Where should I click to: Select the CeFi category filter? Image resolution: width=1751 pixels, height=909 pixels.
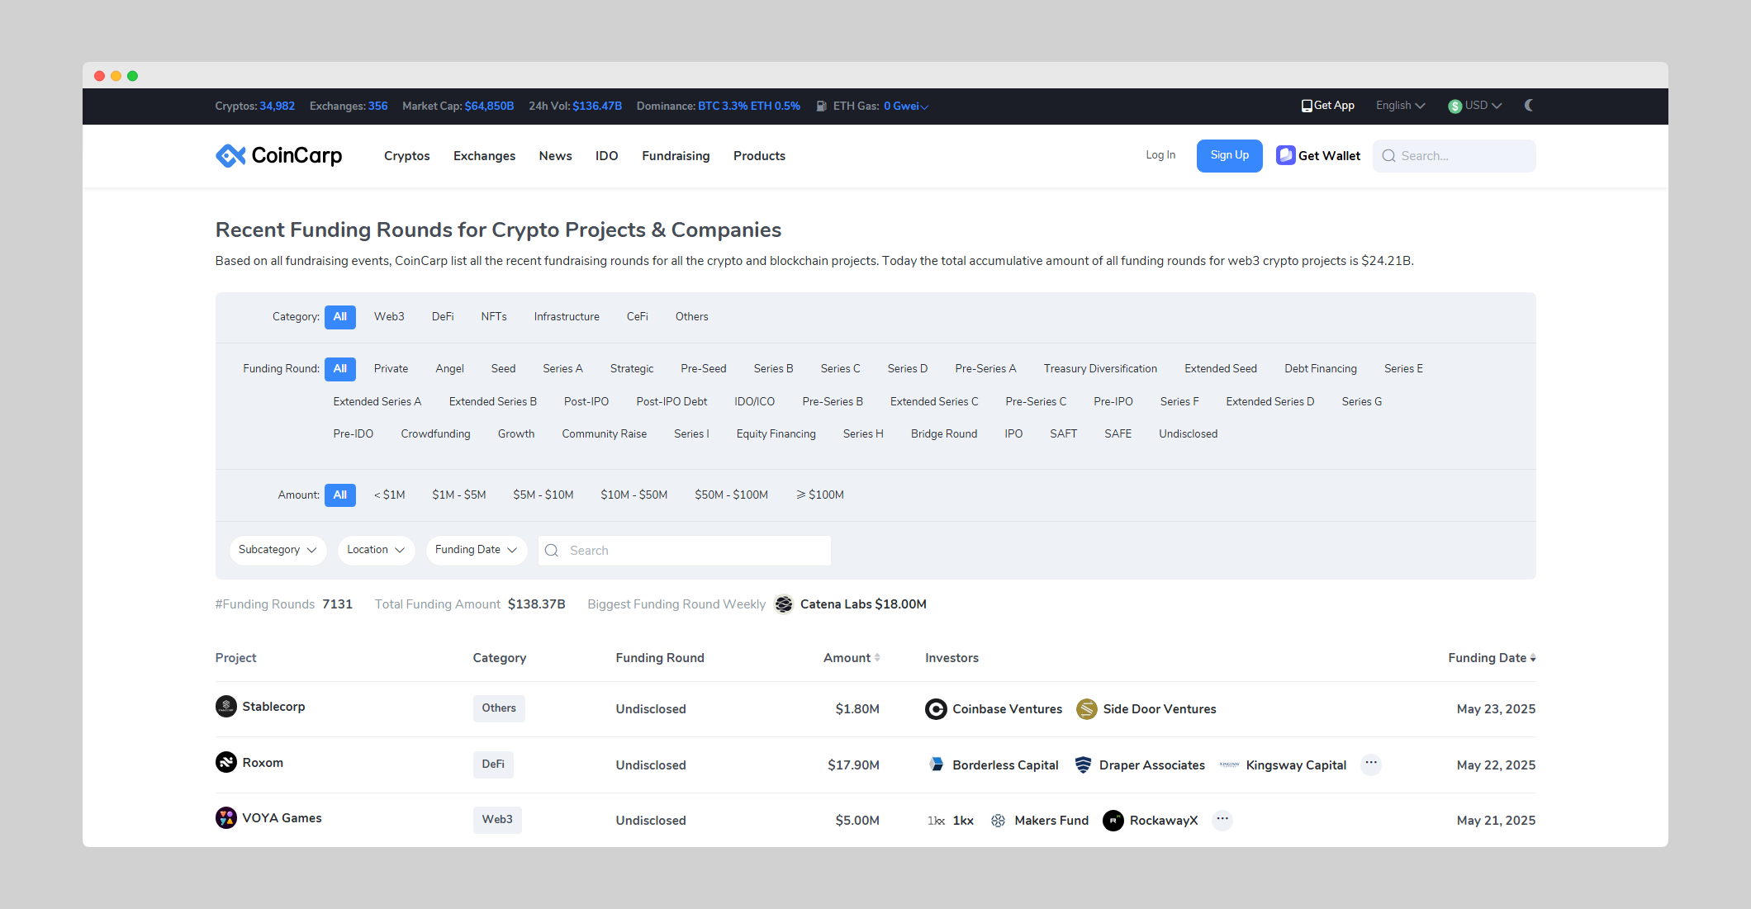tap(637, 317)
